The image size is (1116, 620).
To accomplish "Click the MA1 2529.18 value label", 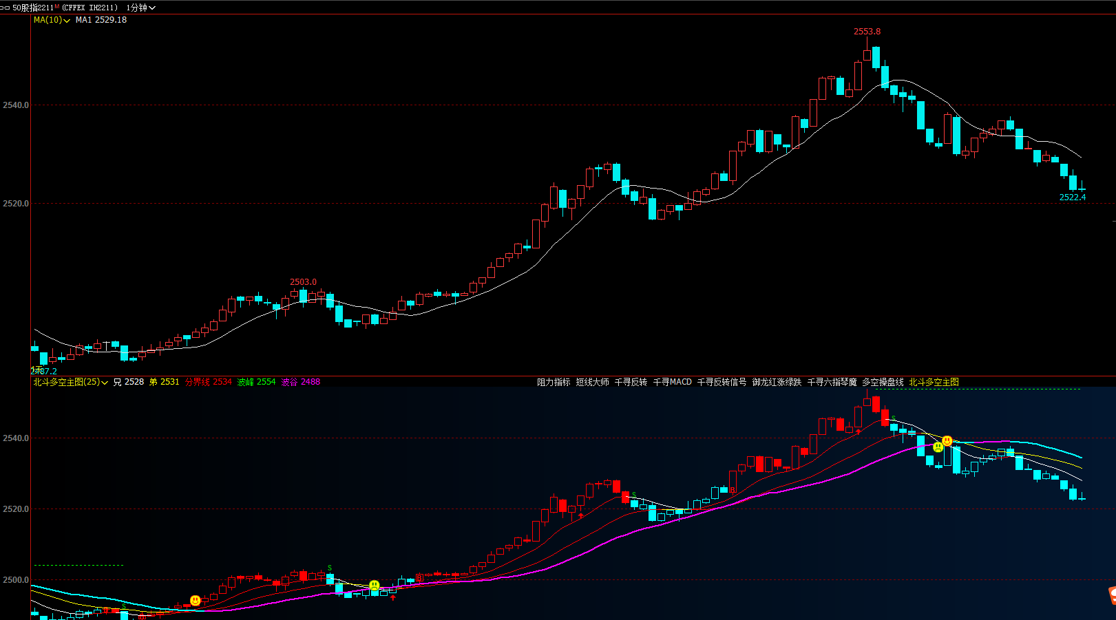I will [101, 20].
